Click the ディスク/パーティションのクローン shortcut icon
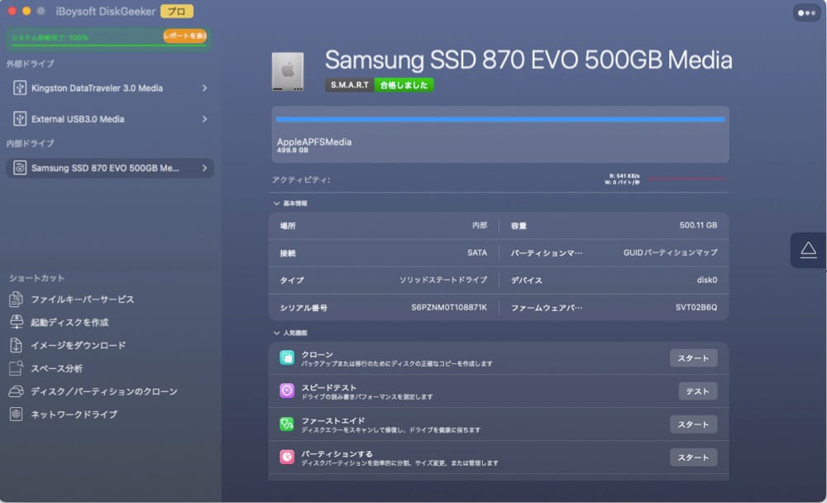 (x=16, y=391)
